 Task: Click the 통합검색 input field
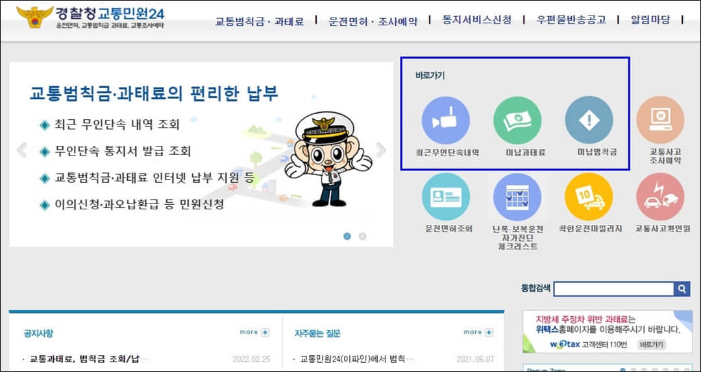coord(613,290)
